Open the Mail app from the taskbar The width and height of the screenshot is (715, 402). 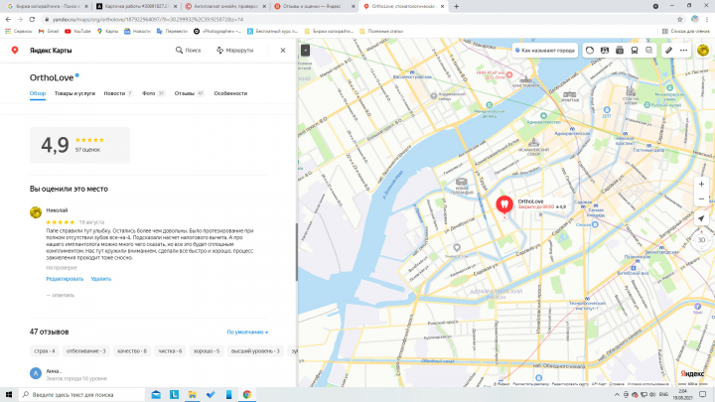pyautogui.click(x=156, y=394)
